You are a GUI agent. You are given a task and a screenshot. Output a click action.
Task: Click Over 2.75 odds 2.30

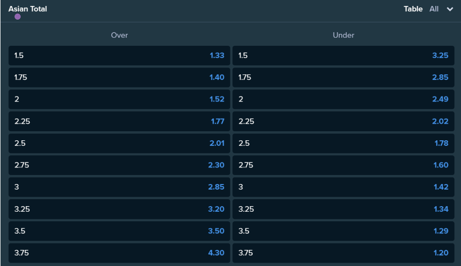[x=119, y=165]
